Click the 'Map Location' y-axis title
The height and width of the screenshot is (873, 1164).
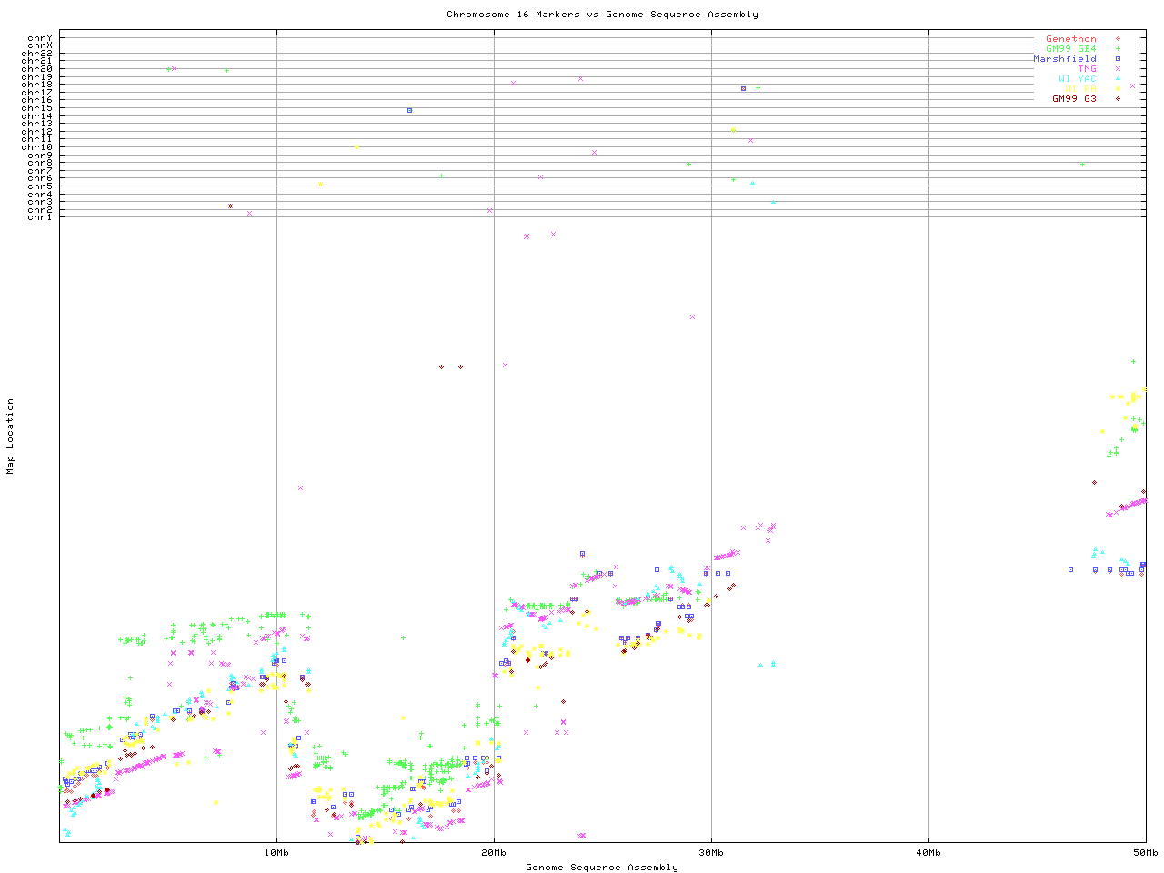(x=11, y=436)
